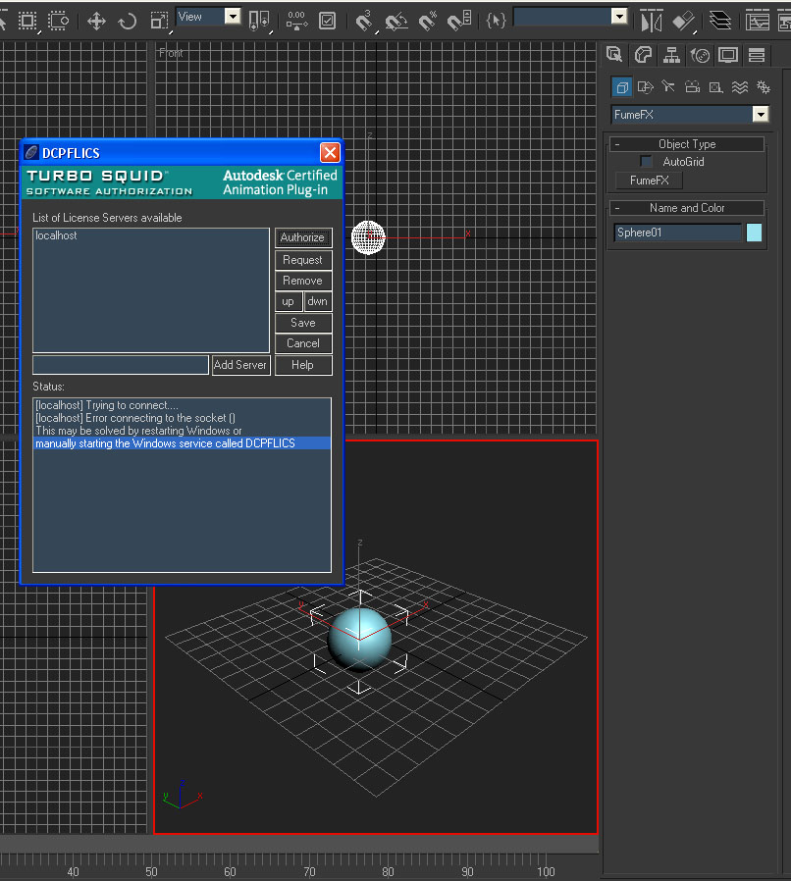791x881 pixels.
Task: Click the sphere in the perspective viewport
Action: 360,639
